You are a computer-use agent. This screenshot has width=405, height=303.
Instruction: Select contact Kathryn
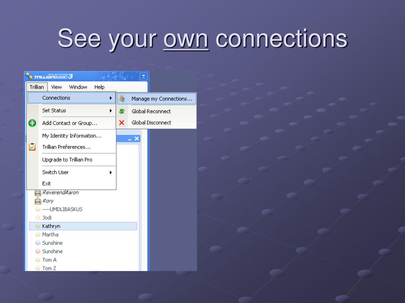coord(83,226)
